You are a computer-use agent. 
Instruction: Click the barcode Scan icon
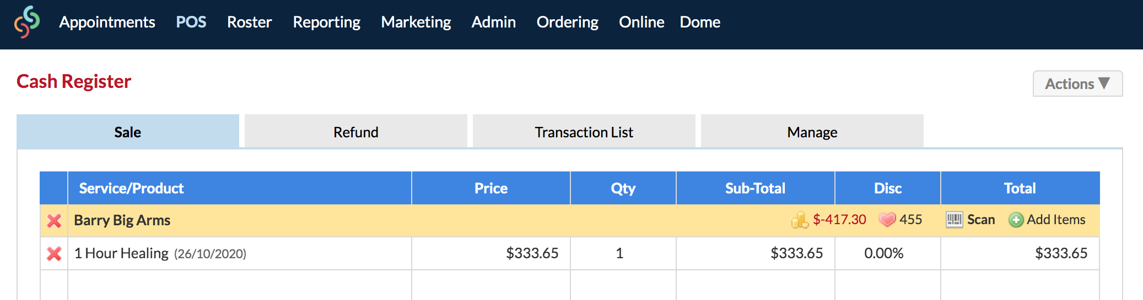pos(955,220)
